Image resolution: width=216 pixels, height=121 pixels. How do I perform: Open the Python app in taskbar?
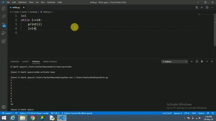click(x=52, y=118)
